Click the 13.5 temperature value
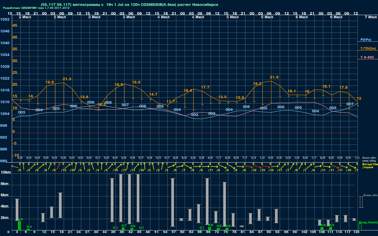The image size is (378, 236). [222, 97]
